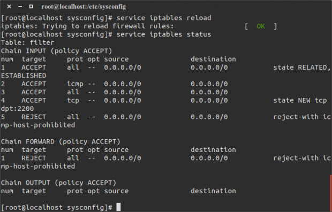Viewport: 332px width, 212px height.
Task: Click 'Chain FORWARD (policy ACCEPT)' line
Action: click(x=61, y=141)
